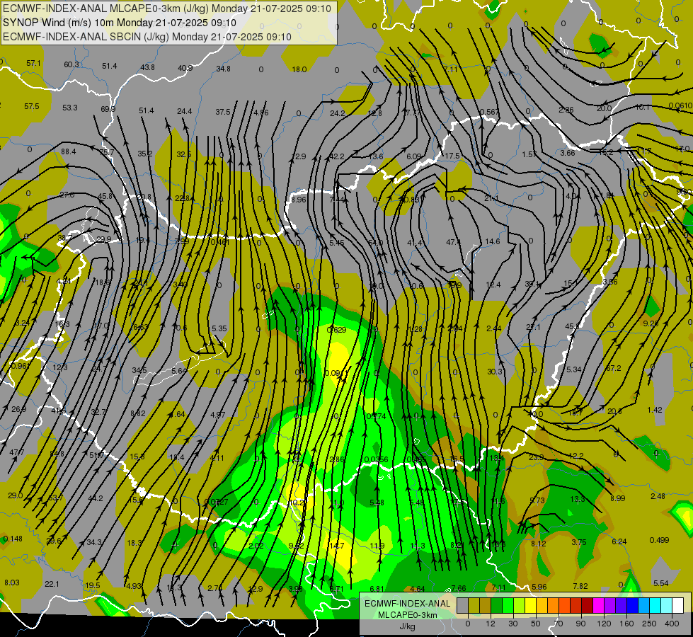
Task: Click the legend tick label '250'
Action: click(x=649, y=624)
